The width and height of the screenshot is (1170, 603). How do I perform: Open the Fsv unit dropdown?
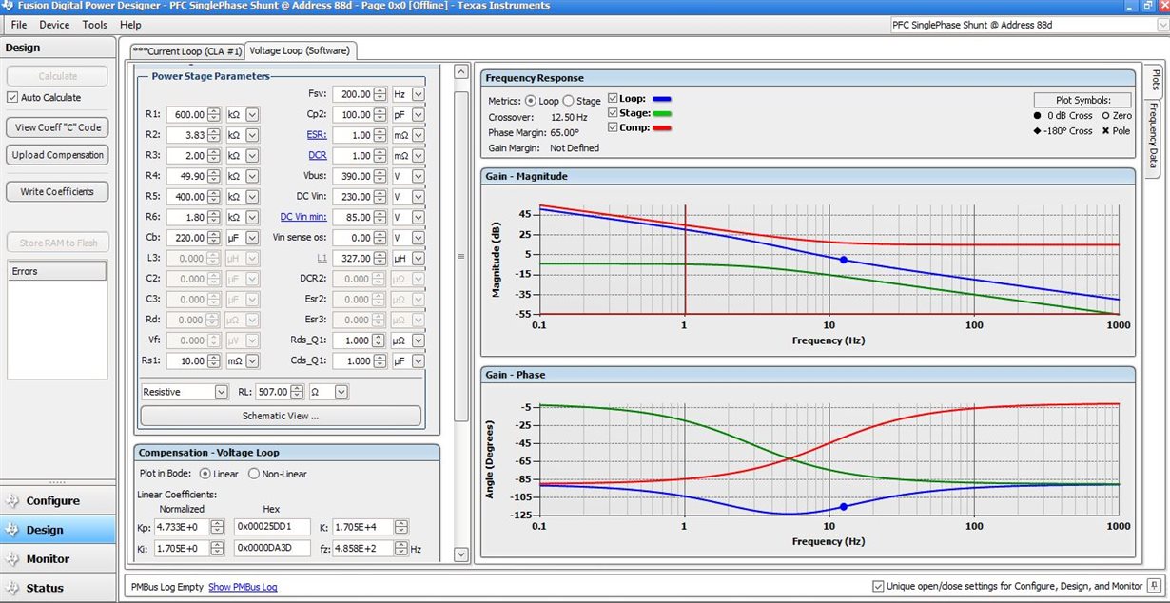(x=418, y=94)
